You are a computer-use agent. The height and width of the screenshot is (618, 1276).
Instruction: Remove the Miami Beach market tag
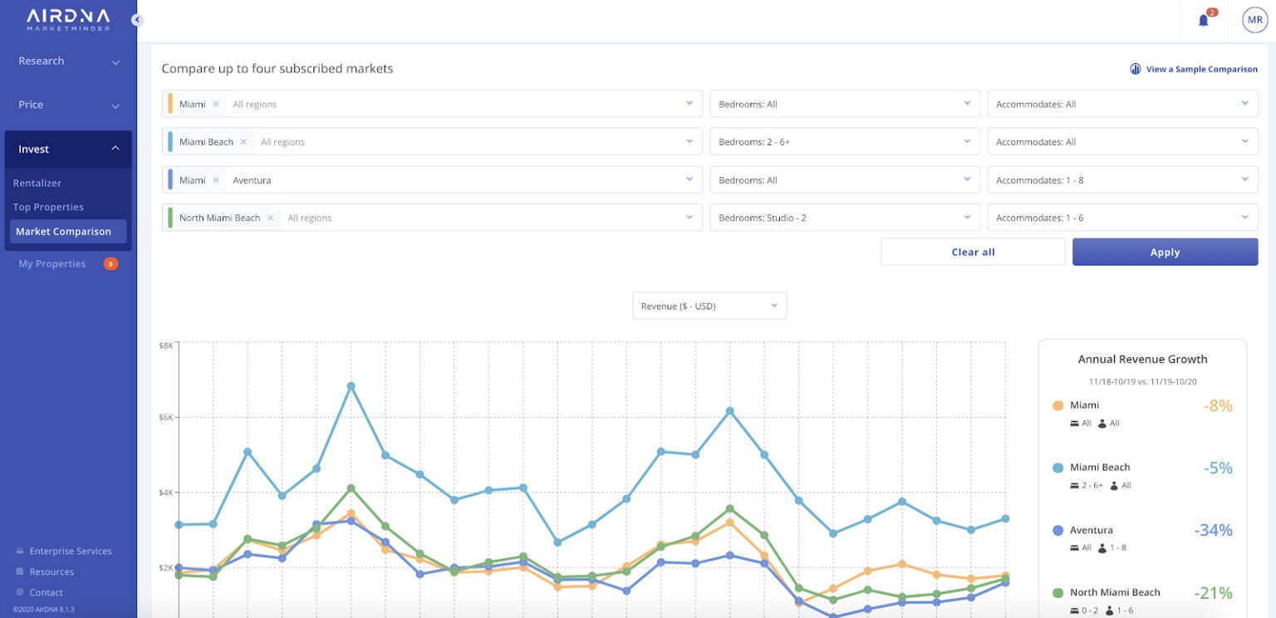(243, 142)
